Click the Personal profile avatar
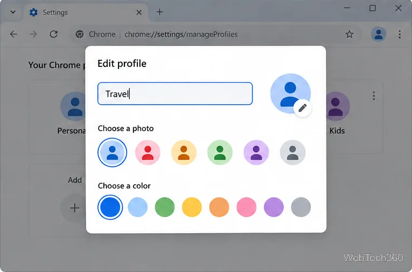The width and height of the screenshot is (412, 272). (74, 106)
